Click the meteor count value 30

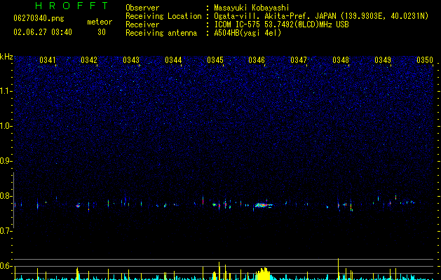pyautogui.click(x=102, y=32)
